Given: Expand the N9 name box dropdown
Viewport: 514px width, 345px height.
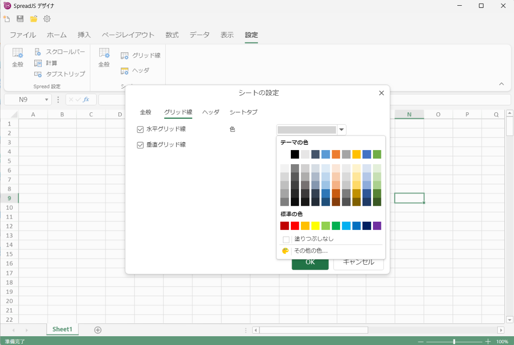Looking at the screenshot, I should click(47, 100).
